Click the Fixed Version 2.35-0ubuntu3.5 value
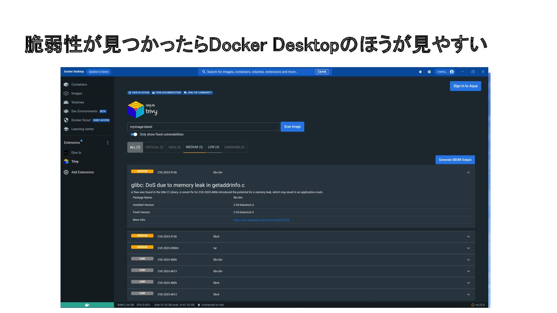This screenshot has height=313, width=557. click(x=244, y=212)
